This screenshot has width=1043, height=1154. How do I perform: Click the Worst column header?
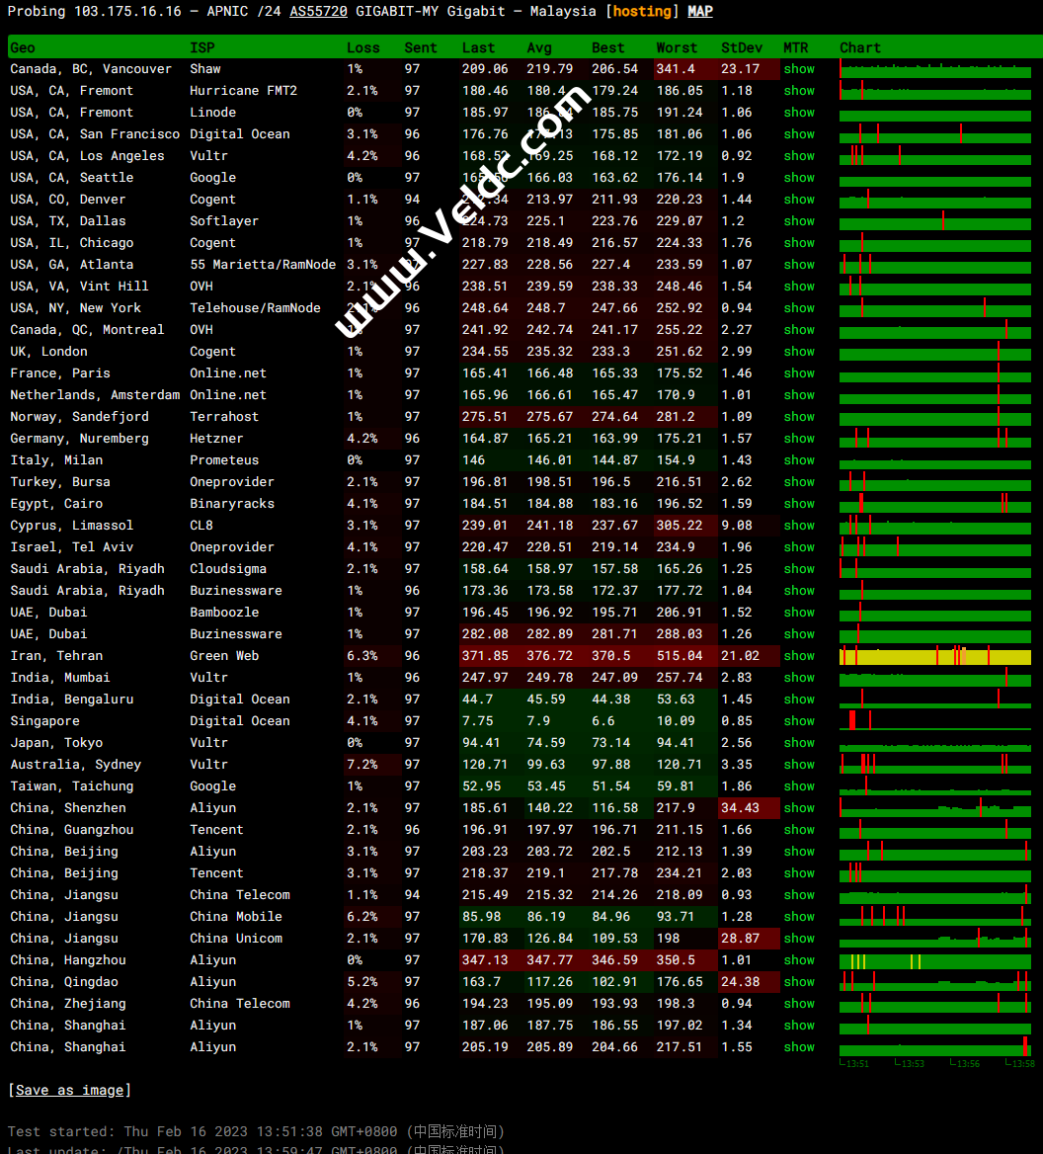(677, 47)
